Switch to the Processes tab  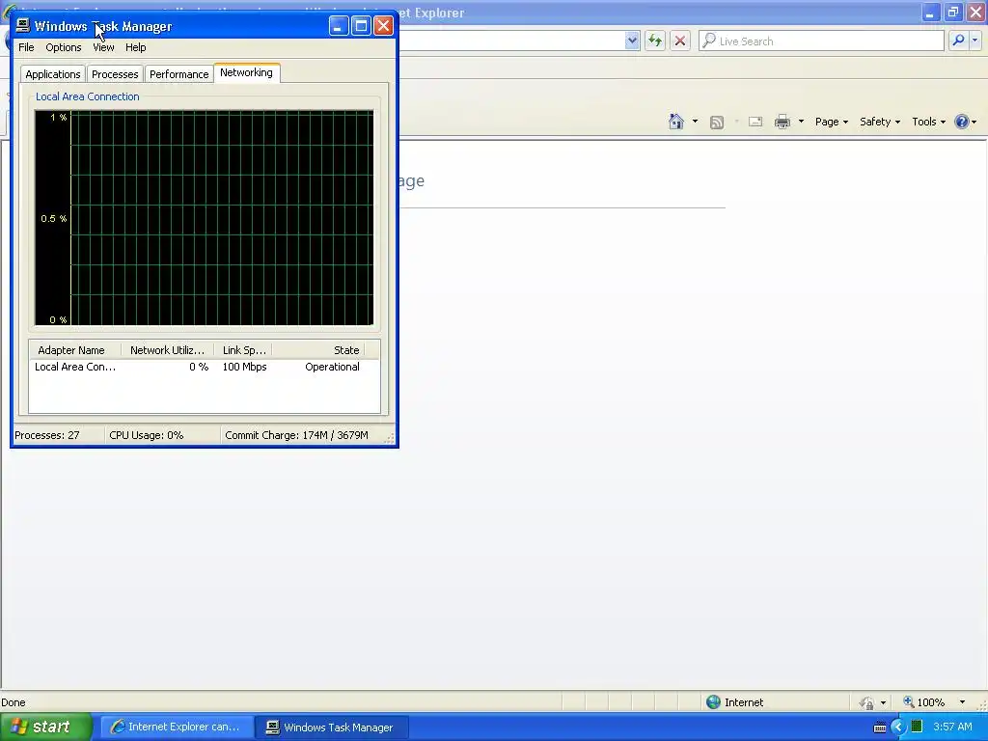(x=115, y=74)
